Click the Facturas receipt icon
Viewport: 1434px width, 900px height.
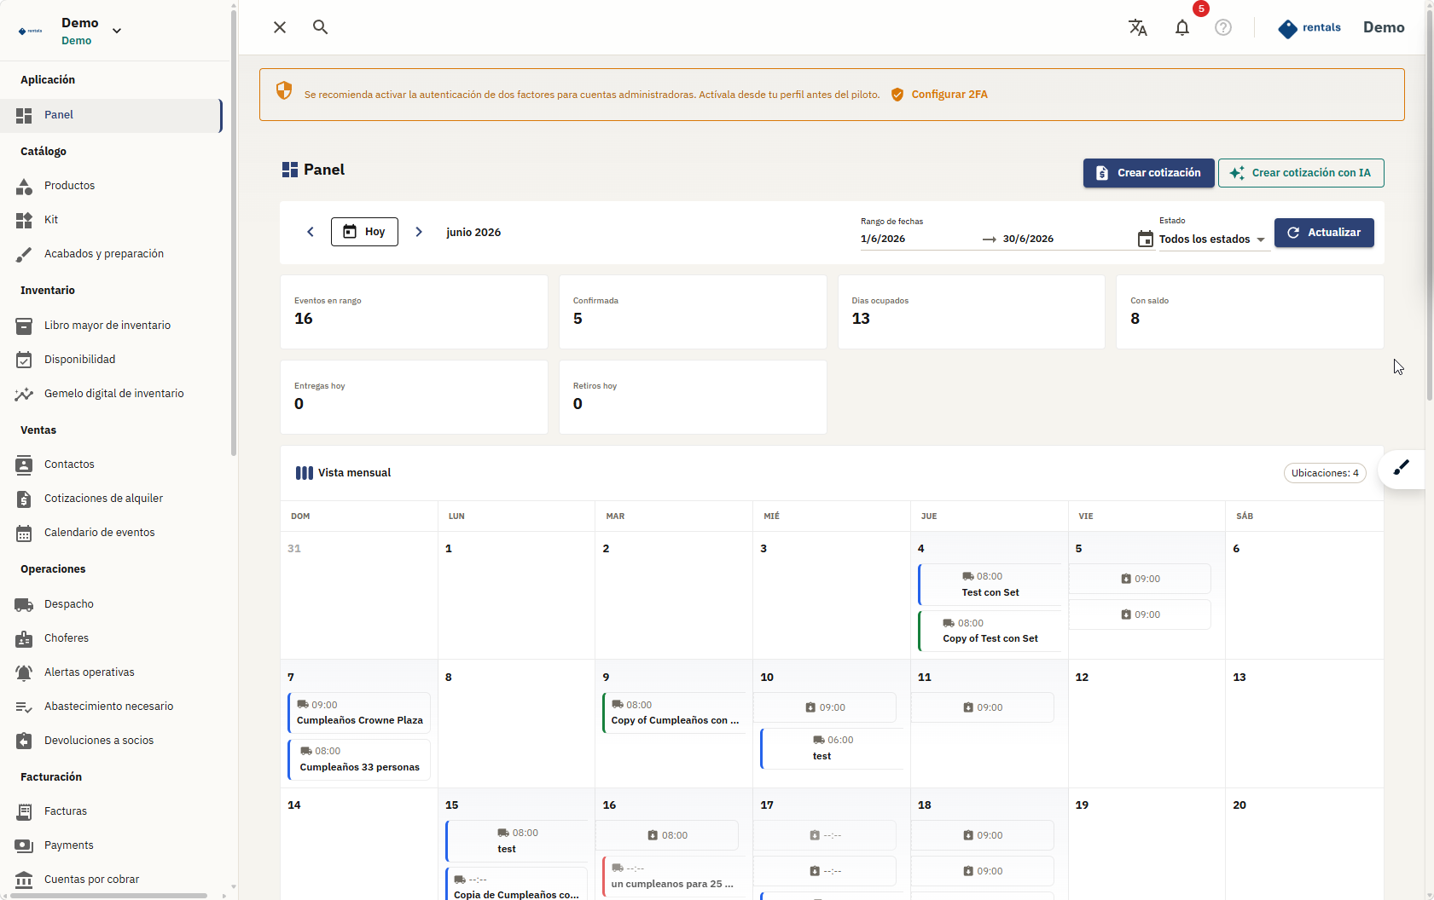24,811
